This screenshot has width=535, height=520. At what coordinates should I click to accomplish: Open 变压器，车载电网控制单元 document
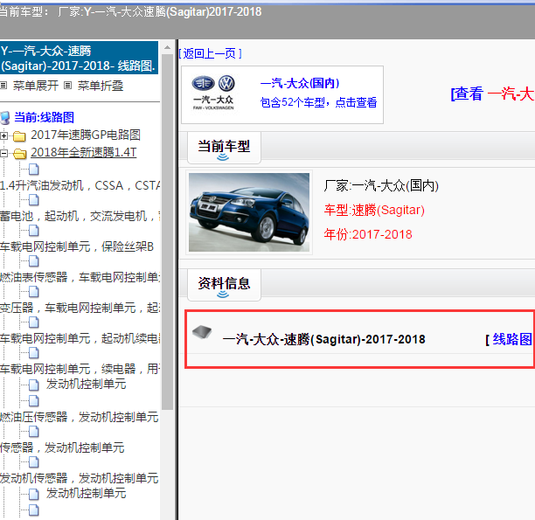(x=80, y=308)
